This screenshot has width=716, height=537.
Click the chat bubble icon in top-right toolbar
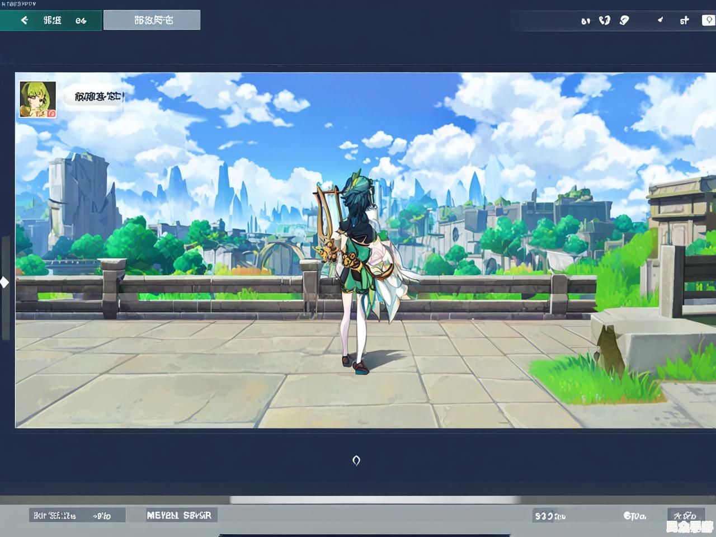[624, 21]
